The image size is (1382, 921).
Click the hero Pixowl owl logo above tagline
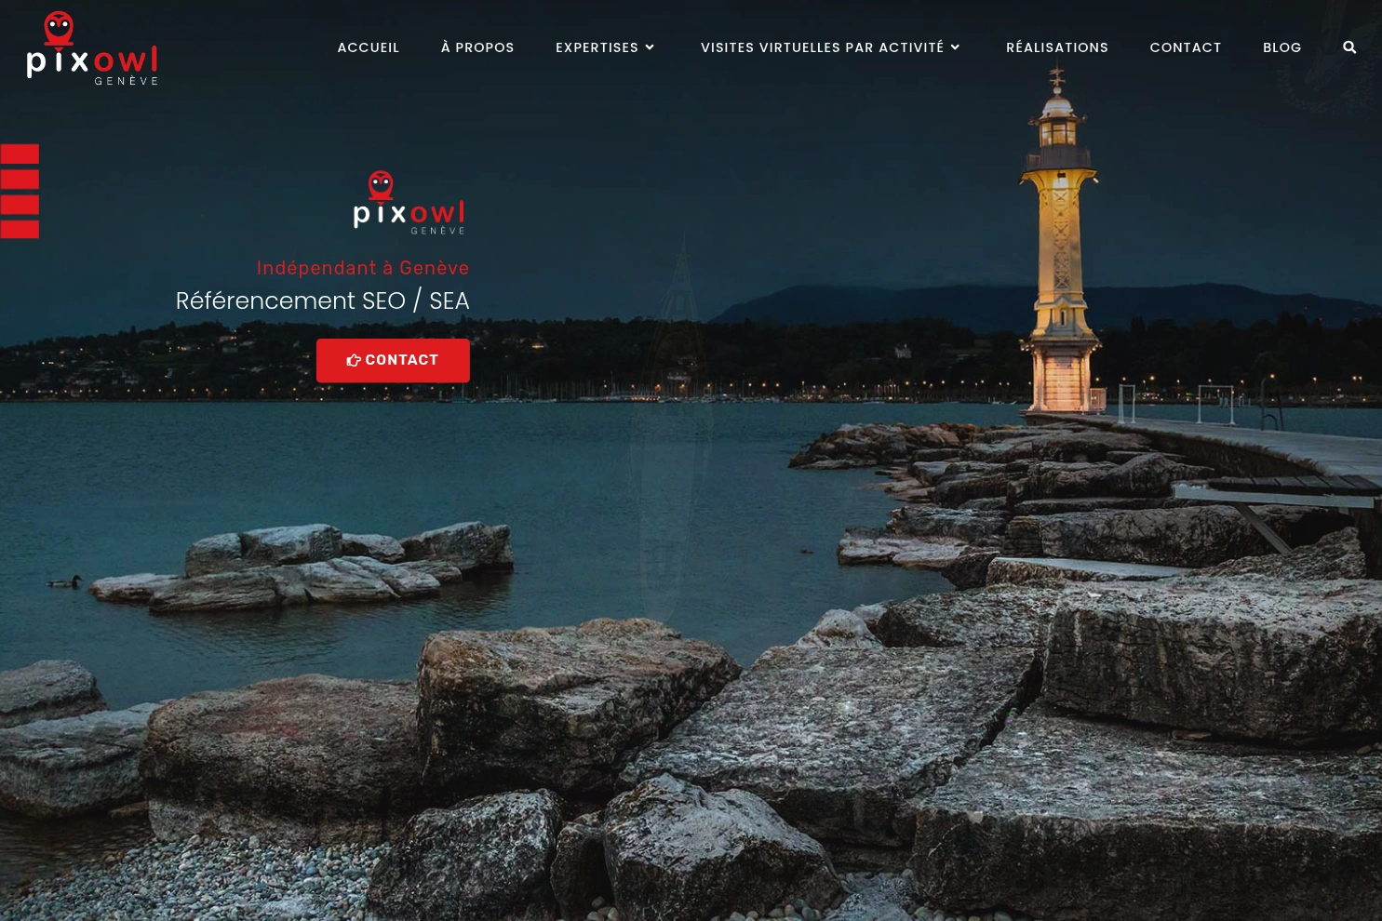[409, 202]
